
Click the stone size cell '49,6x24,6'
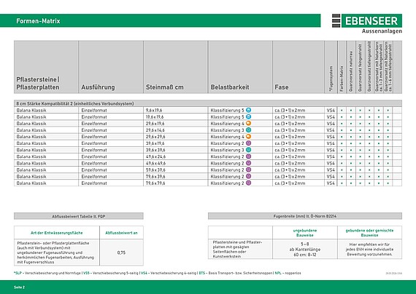click(x=155, y=156)
